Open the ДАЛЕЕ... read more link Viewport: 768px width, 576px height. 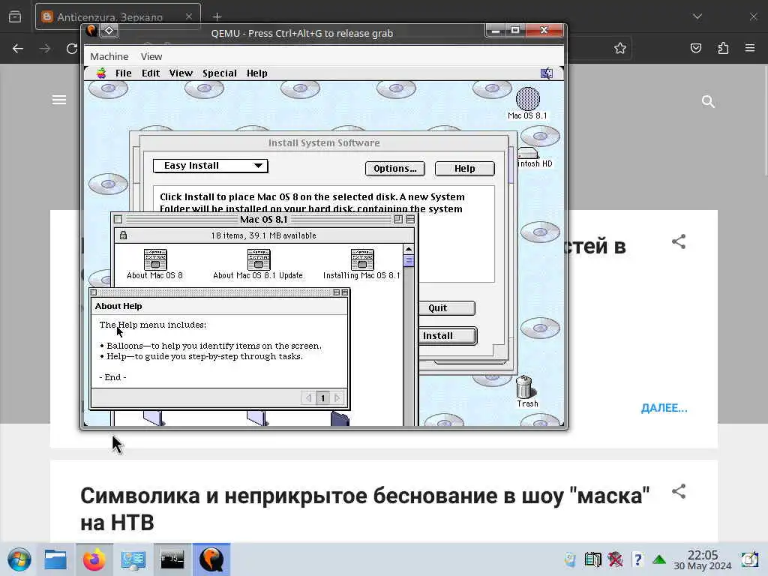(x=664, y=409)
